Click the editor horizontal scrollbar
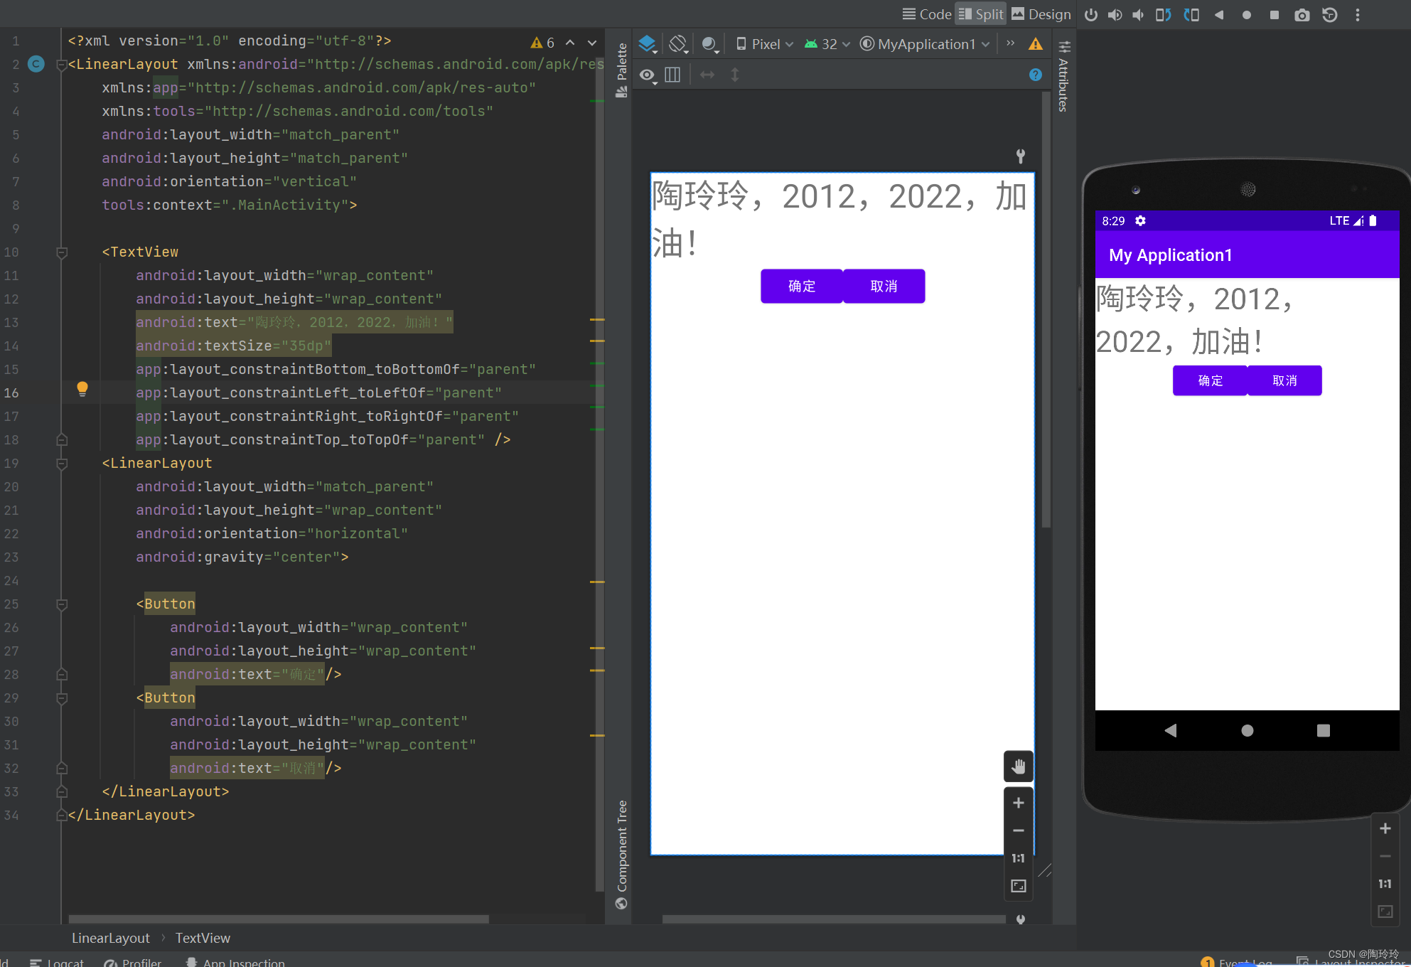Viewport: 1411px width, 967px height. pos(279,919)
